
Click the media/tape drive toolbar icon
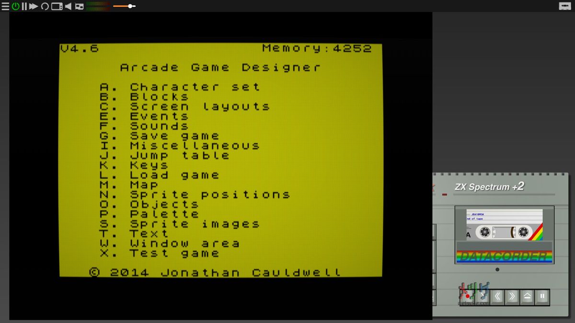point(79,7)
